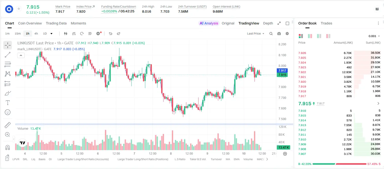Image resolution: width=384 pixels, height=169 pixels.
Task: Open the Last Price source dropdown
Action: pyautogui.click(x=255, y=34)
